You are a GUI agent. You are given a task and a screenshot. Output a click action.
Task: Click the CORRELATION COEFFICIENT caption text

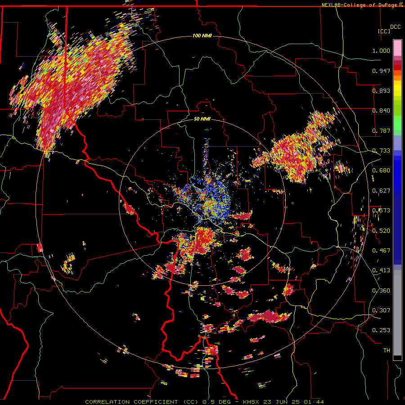(131, 402)
